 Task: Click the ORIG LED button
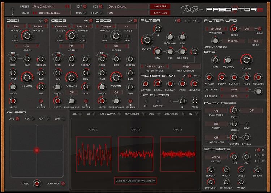pyautogui.click(x=85, y=13)
